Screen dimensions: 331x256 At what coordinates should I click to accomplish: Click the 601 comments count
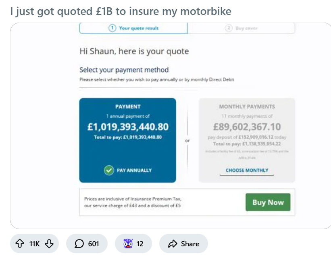94,244
